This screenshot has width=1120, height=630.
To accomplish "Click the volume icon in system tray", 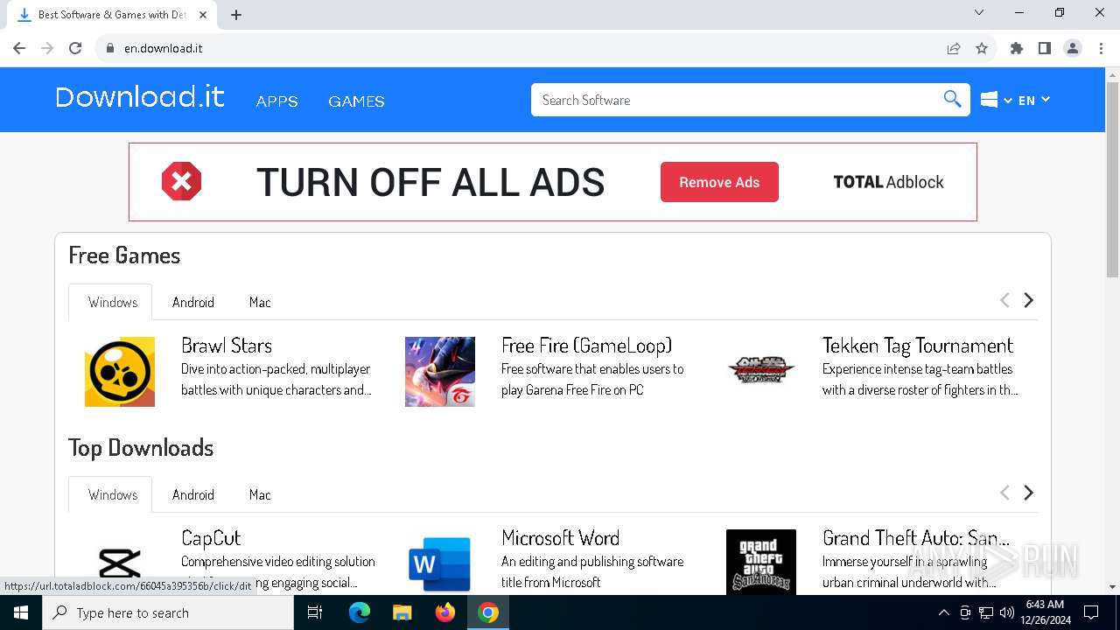I will pos(1007,612).
